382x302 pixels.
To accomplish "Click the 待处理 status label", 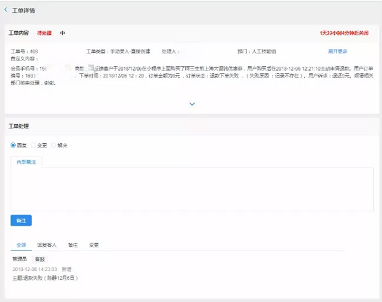I will pos(45,32).
